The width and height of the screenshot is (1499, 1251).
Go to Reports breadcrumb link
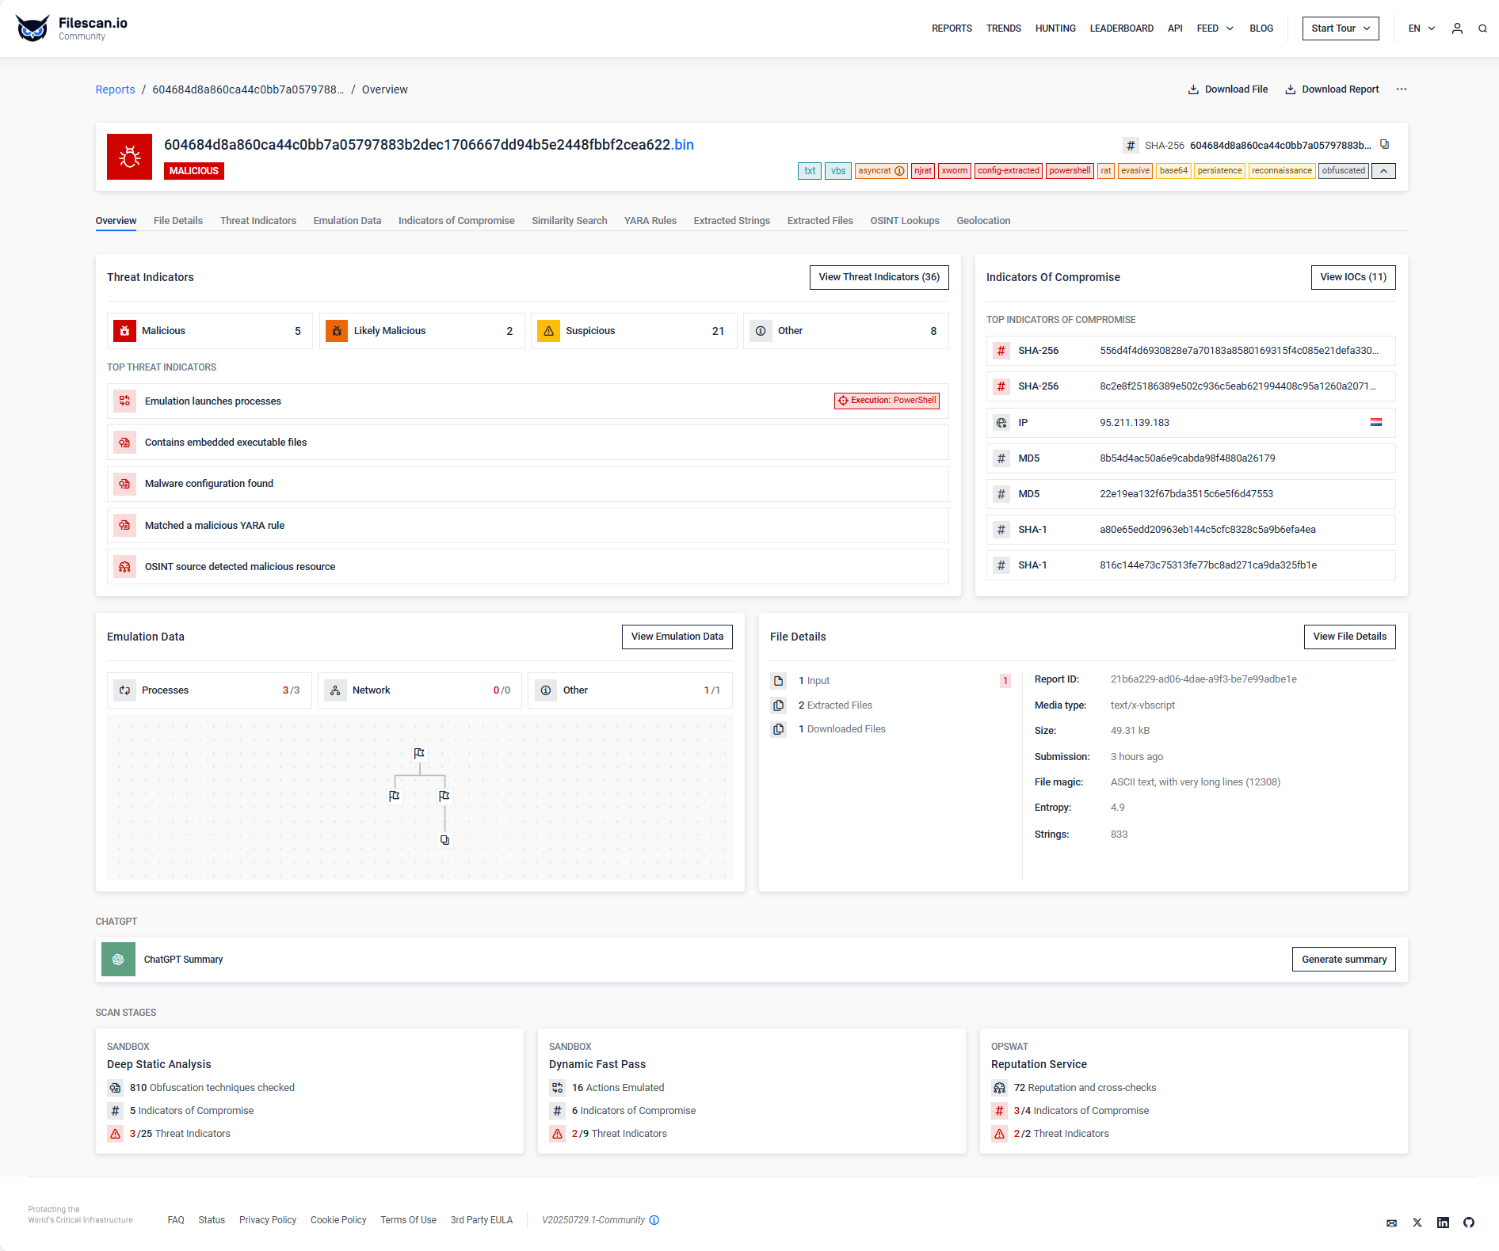pyautogui.click(x=116, y=89)
